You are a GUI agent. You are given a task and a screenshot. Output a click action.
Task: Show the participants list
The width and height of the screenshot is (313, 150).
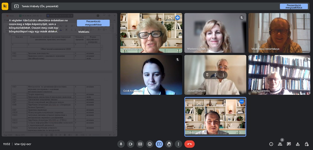click(280, 144)
